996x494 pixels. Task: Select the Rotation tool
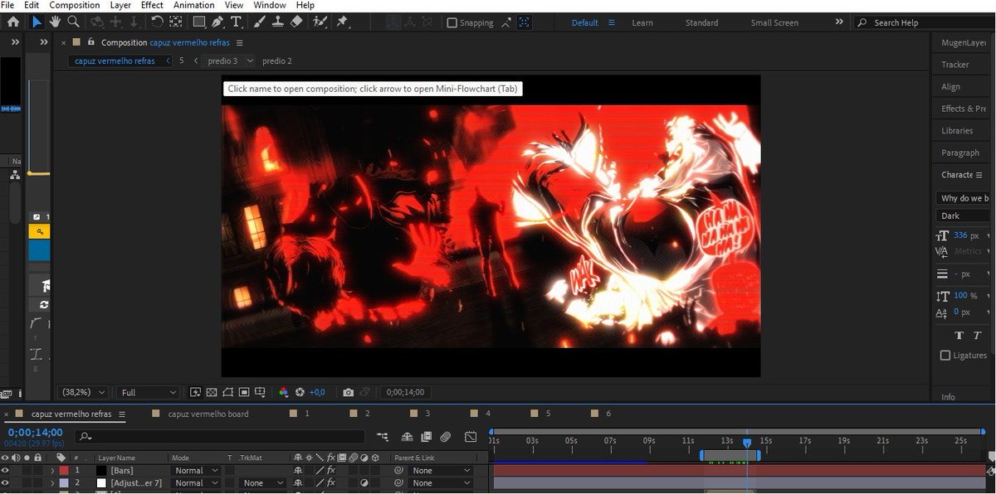[157, 22]
